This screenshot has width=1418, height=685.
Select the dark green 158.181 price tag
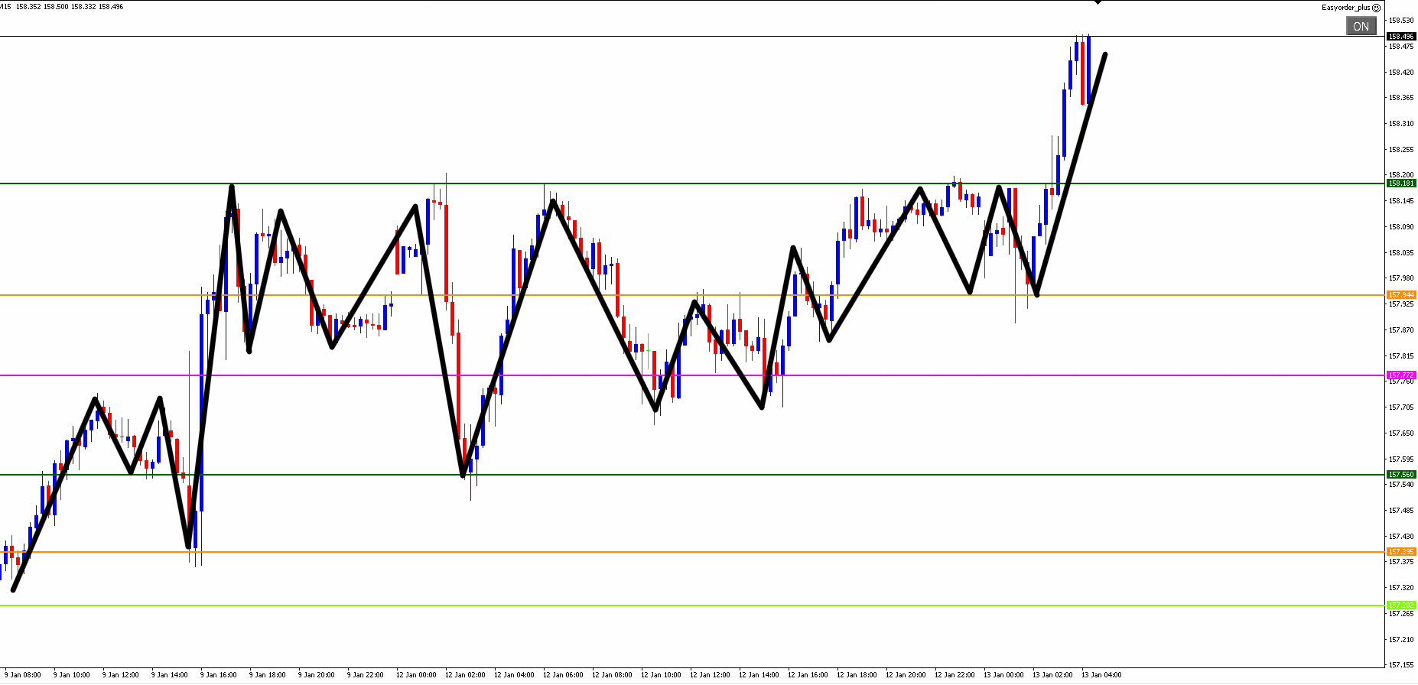pos(1401,183)
